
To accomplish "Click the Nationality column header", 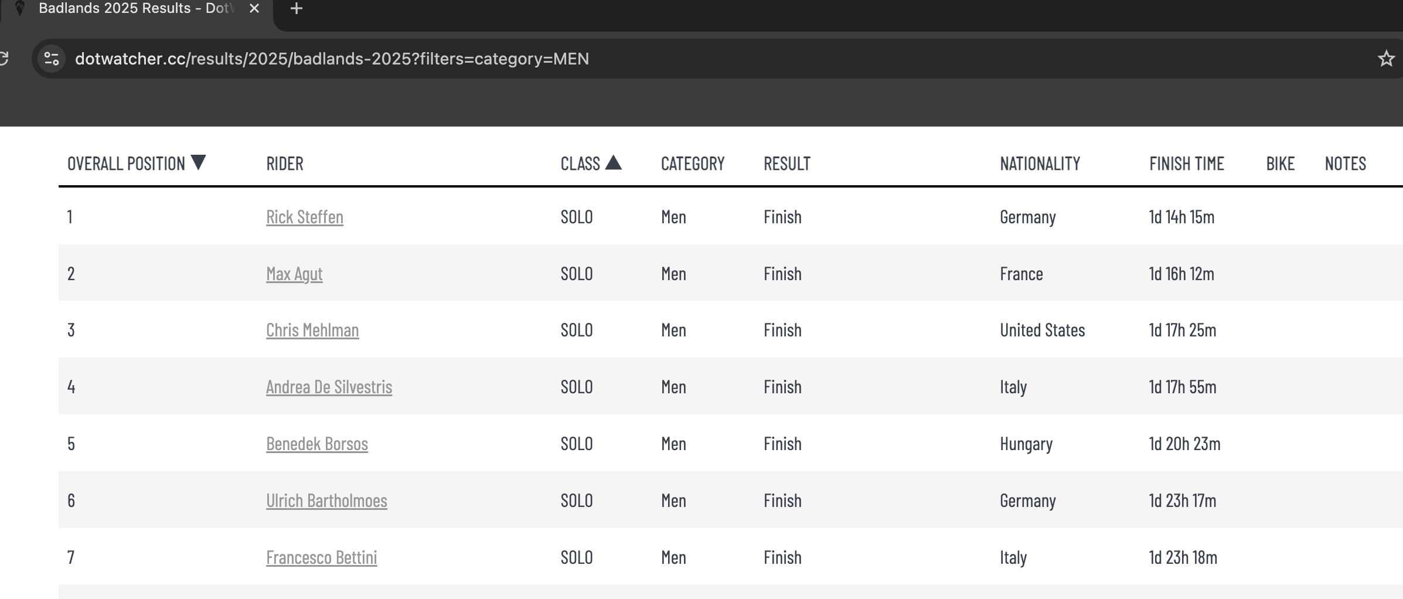I will 1040,164.
